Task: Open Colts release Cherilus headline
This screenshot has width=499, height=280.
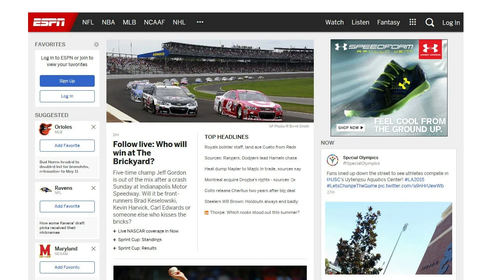Action: click(250, 191)
